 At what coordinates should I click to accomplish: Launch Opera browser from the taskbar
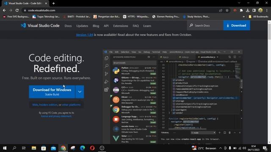coord(92,148)
